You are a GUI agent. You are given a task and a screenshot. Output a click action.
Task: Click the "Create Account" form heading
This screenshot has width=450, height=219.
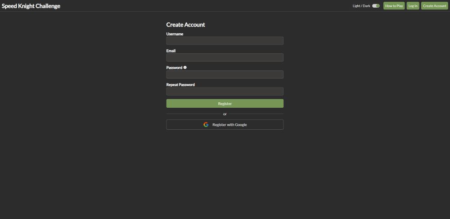(x=186, y=25)
